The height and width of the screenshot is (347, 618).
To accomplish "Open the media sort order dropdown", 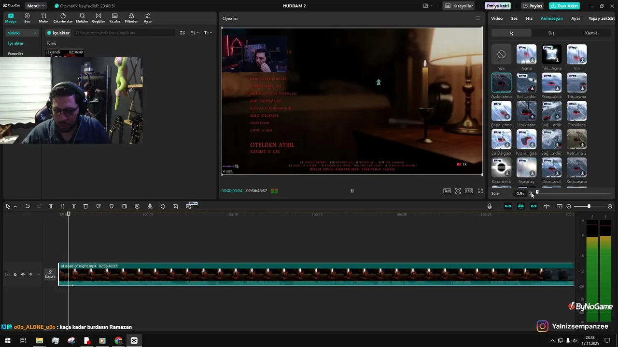I will point(195,33).
